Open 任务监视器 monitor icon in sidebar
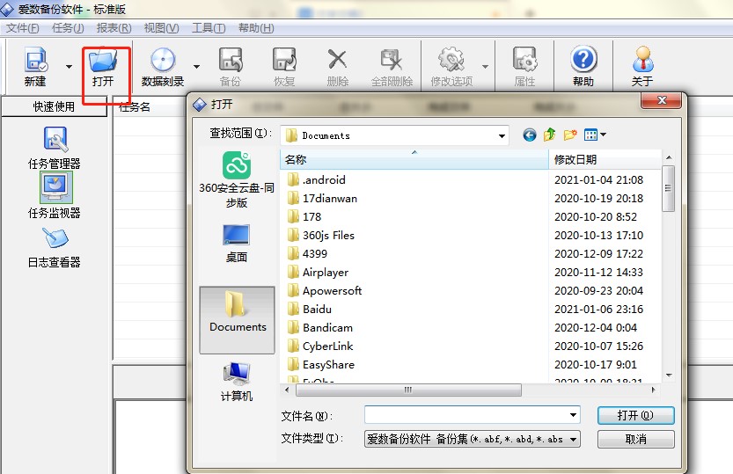733x474 pixels. (55, 187)
